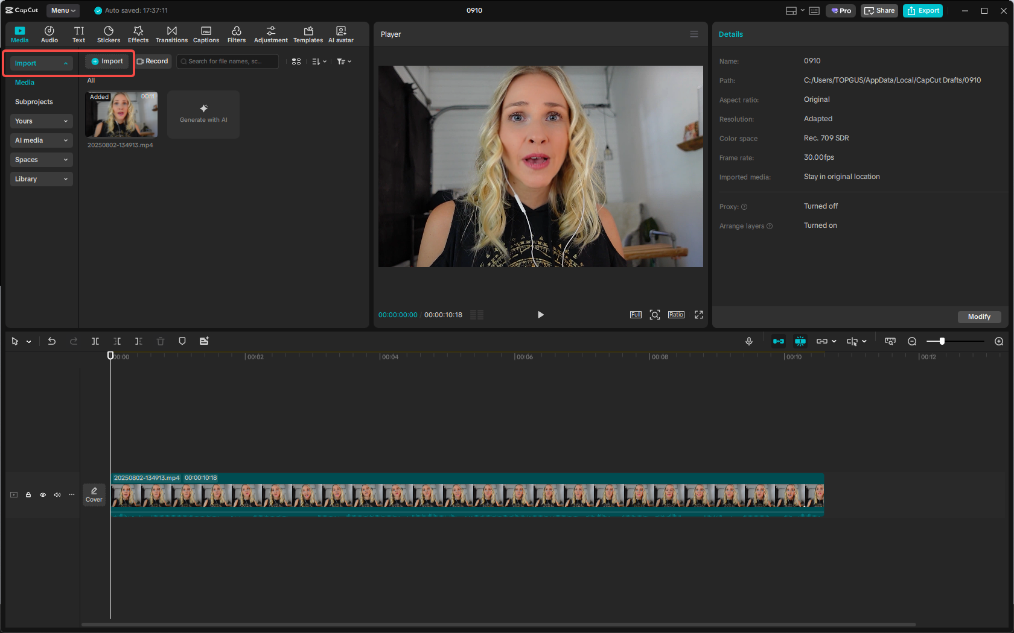Open the voiceover recording microphone tool
Screen dimensions: 1014x633
coord(748,341)
